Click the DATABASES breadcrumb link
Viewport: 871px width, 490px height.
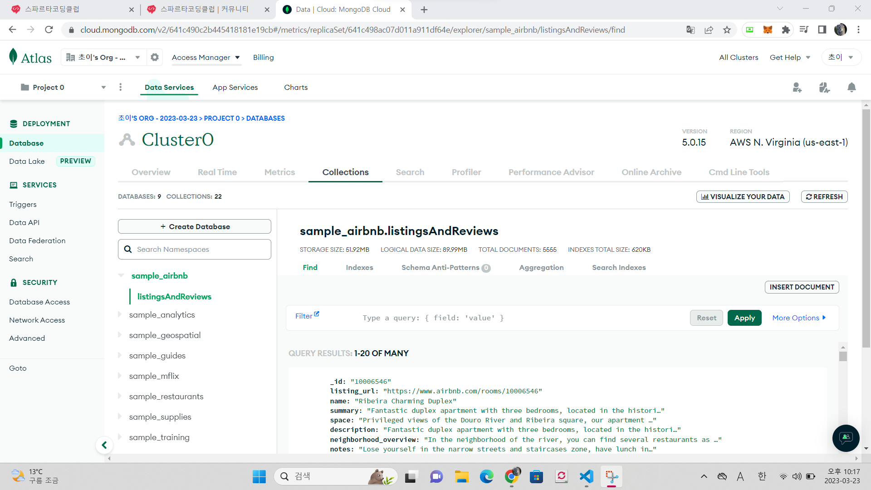coord(265,118)
